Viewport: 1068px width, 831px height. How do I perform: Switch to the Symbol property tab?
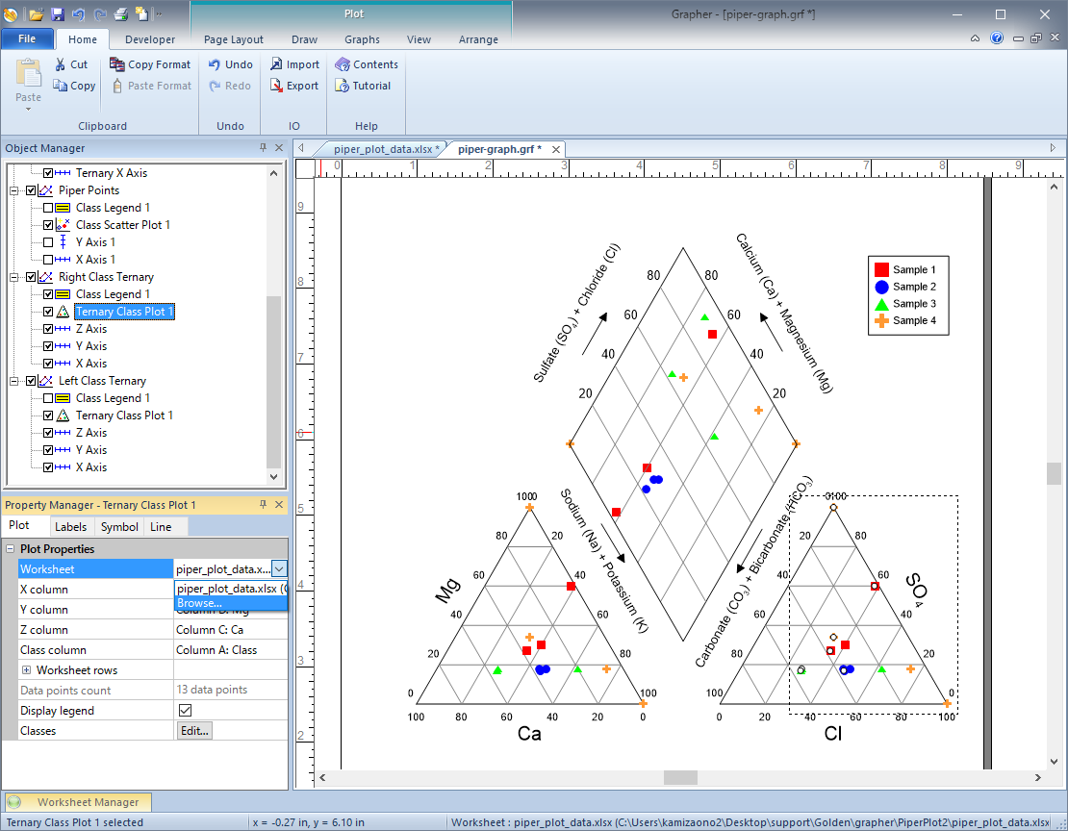click(x=120, y=526)
